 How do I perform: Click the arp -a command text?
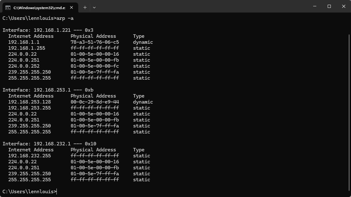coord(65,18)
